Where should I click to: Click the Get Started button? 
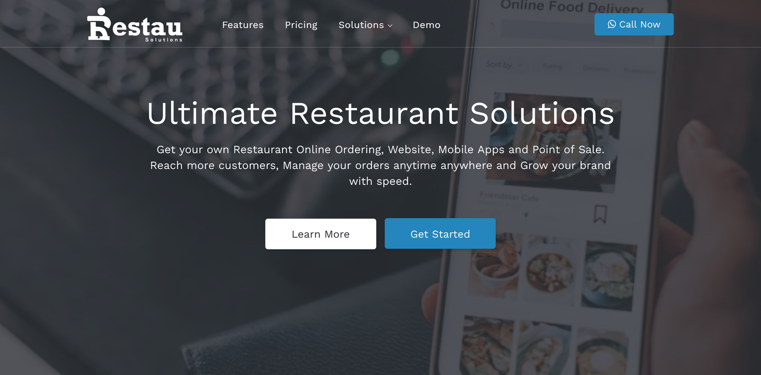[x=440, y=233]
